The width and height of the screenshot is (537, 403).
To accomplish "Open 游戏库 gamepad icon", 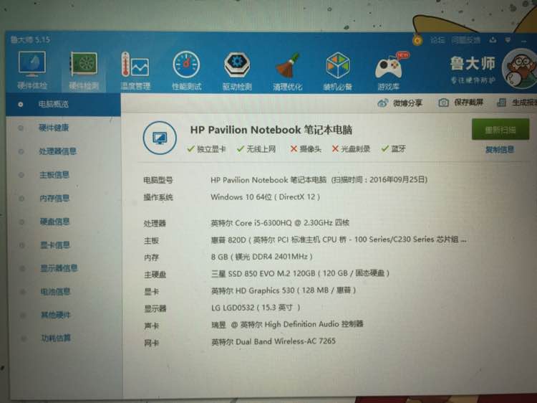I will pos(390,65).
